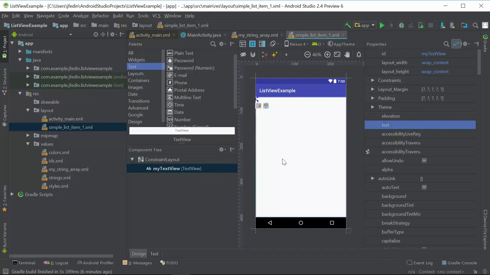
Task: Open Component Tree gear settings
Action: tap(222, 150)
